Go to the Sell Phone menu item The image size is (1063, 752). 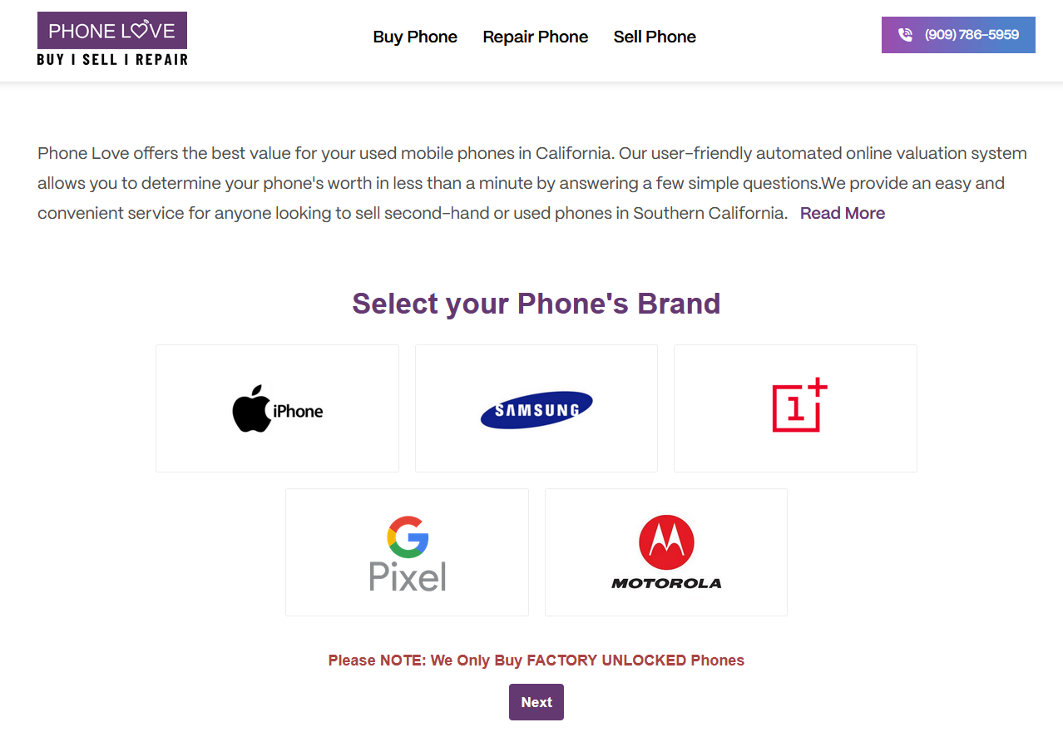pyautogui.click(x=655, y=37)
